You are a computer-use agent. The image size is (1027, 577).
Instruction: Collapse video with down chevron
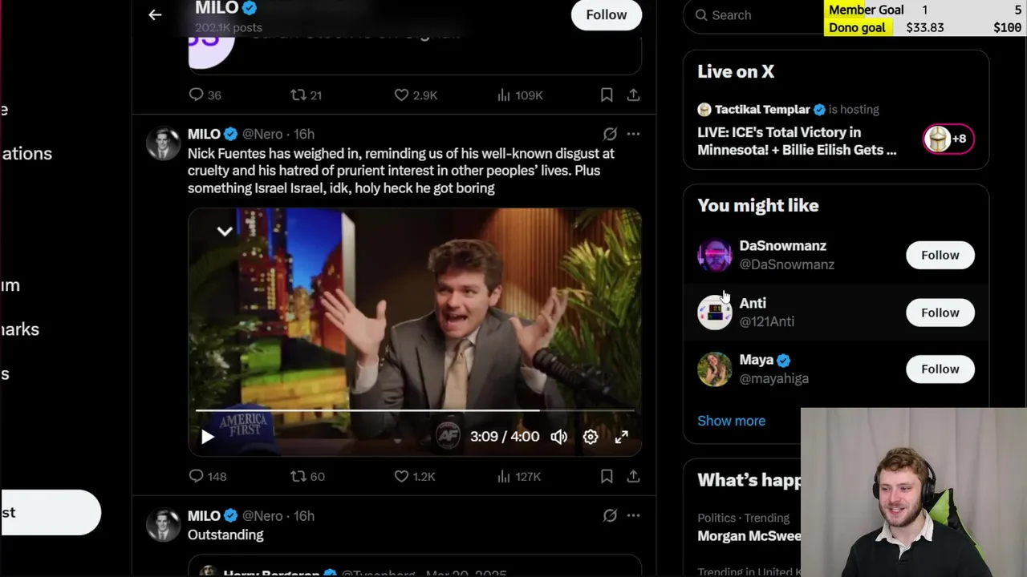(225, 231)
